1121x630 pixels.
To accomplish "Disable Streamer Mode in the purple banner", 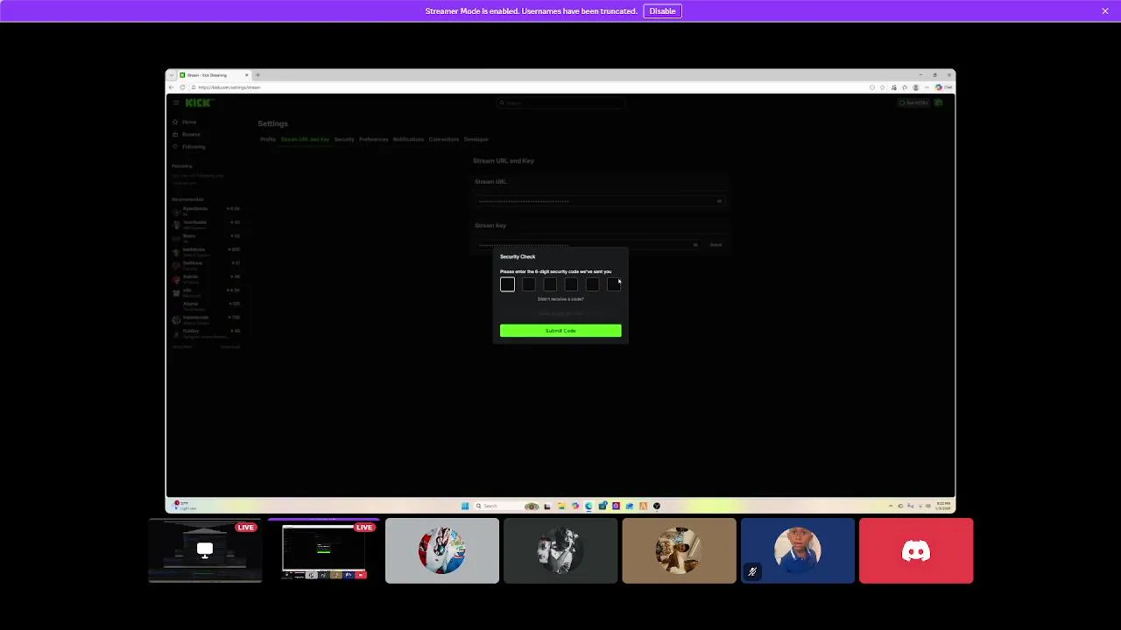I will 662,10.
